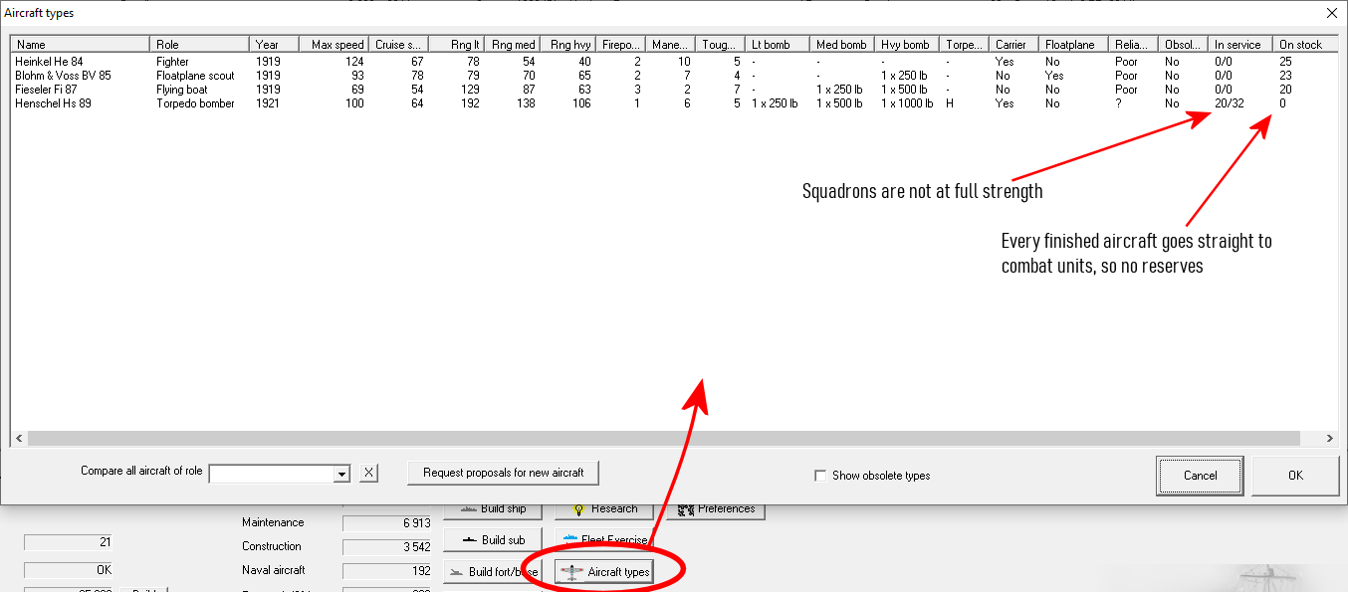Viewport: 1348px width, 592px height.
Task: Request proposals for new aircraft
Action: 503,473
